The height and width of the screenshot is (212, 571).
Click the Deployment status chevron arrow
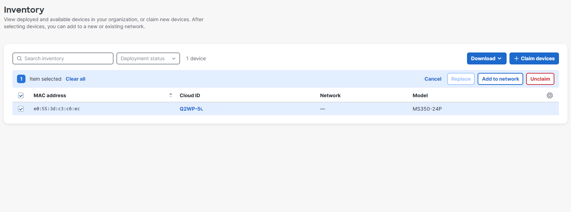174,58
